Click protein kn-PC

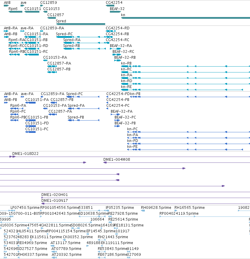pyautogui.click(x=188, y=132)
